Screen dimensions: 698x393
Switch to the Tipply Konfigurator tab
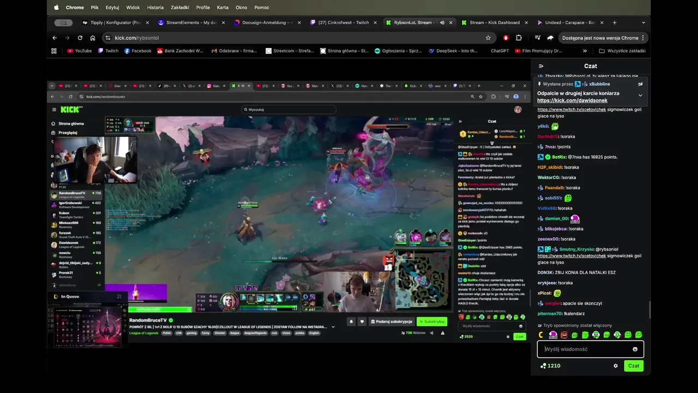115,22
